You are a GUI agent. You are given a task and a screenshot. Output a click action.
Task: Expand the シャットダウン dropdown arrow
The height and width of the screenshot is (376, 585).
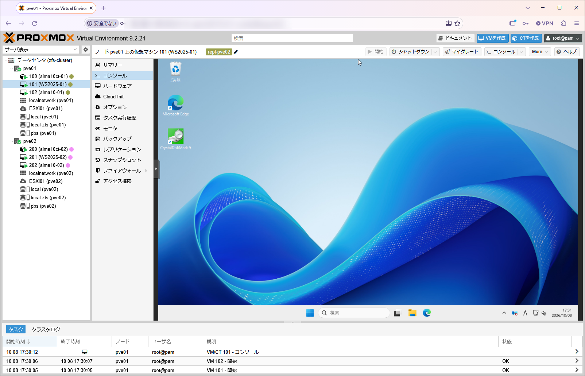click(x=435, y=52)
